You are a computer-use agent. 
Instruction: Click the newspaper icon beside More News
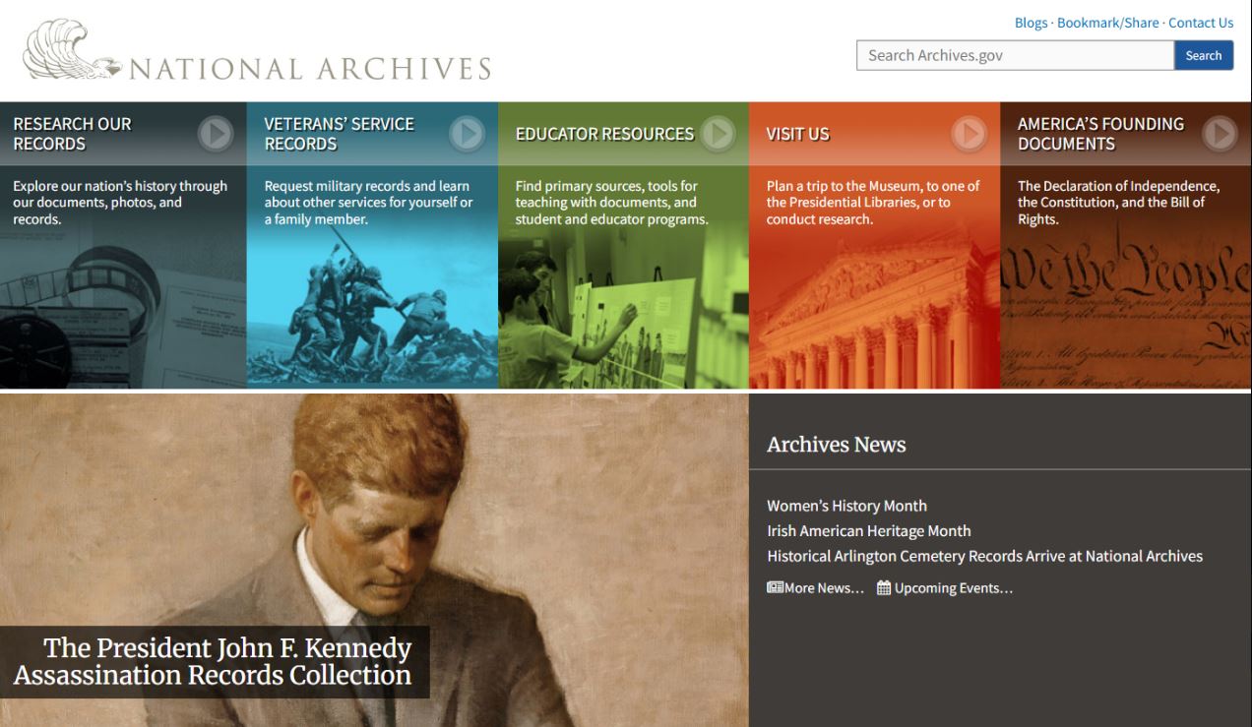(x=775, y=588)
